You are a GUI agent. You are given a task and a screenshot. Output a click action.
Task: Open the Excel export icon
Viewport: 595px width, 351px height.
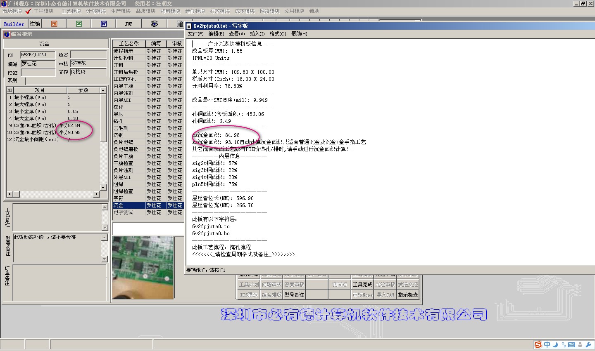(79, 24)
